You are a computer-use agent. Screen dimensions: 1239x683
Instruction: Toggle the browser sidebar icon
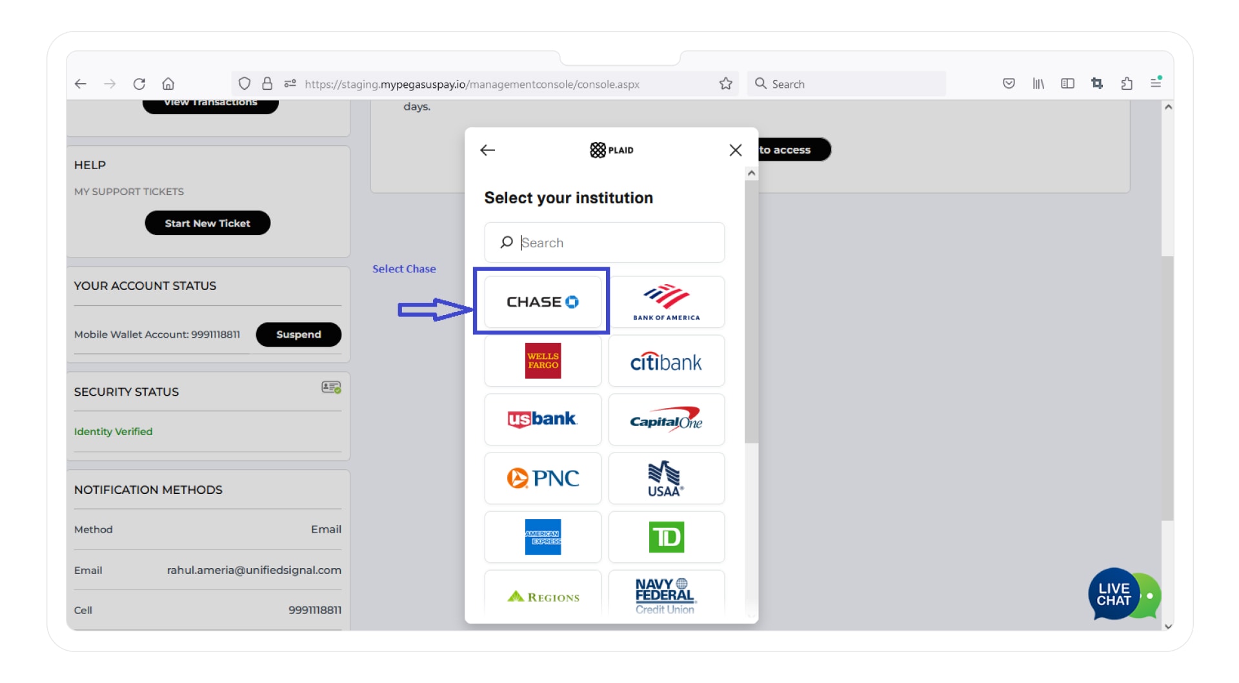click(1067, 84)
